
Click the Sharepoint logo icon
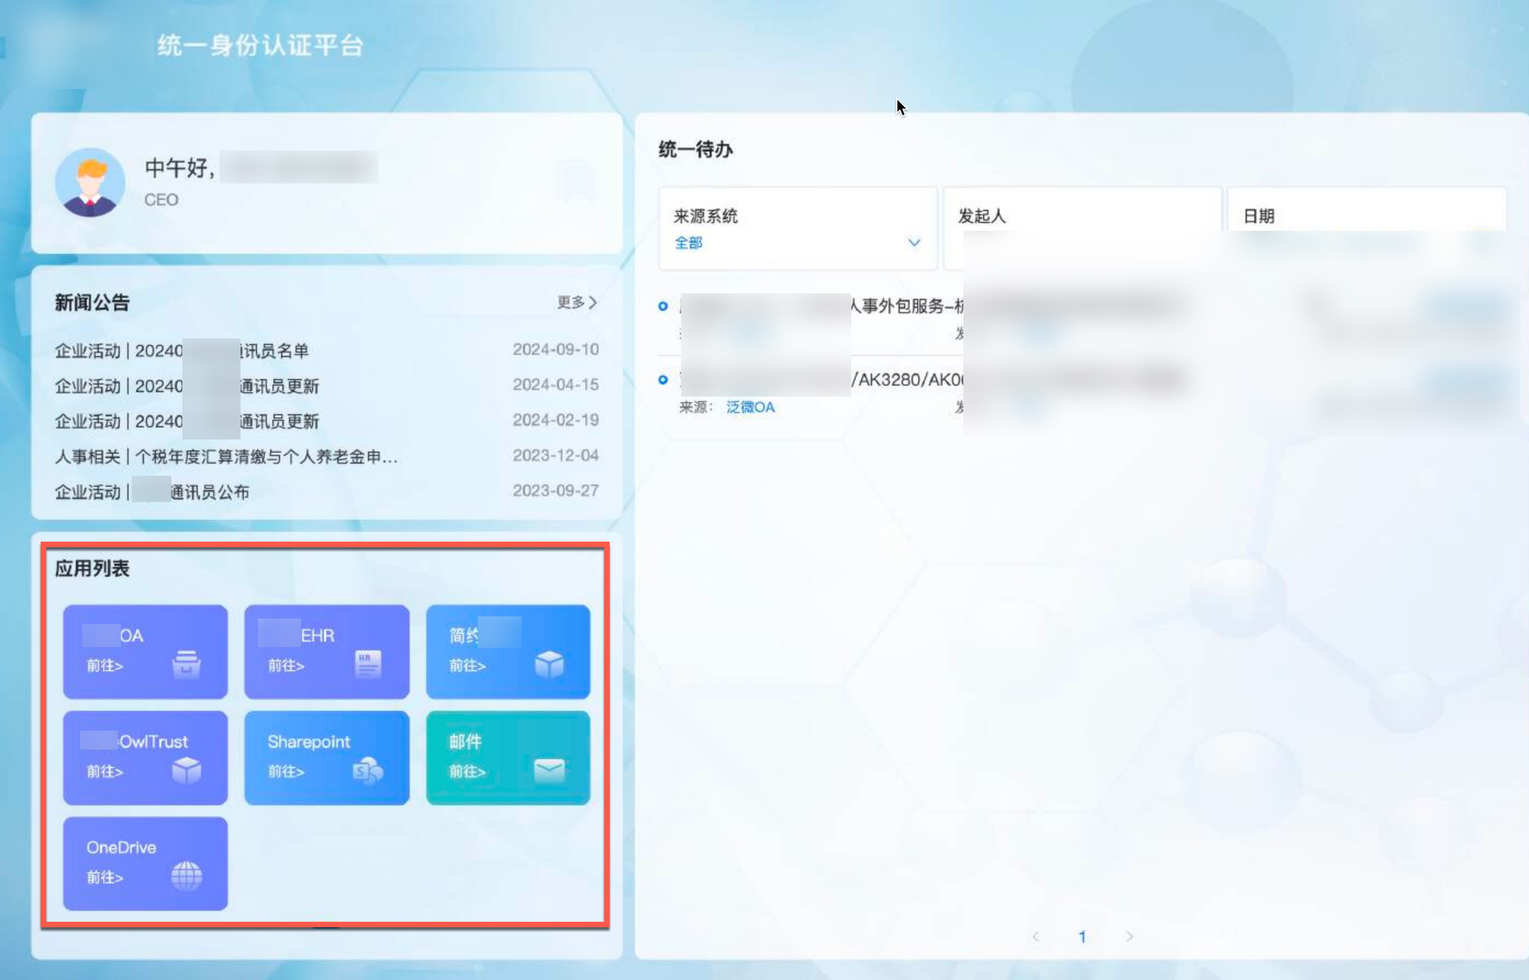[x=367, y=771]
